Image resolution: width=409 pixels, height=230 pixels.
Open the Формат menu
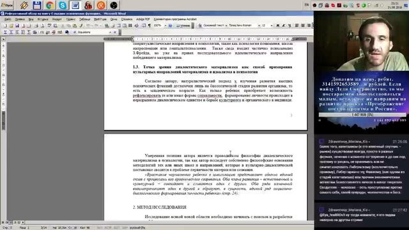coord(57,19)
